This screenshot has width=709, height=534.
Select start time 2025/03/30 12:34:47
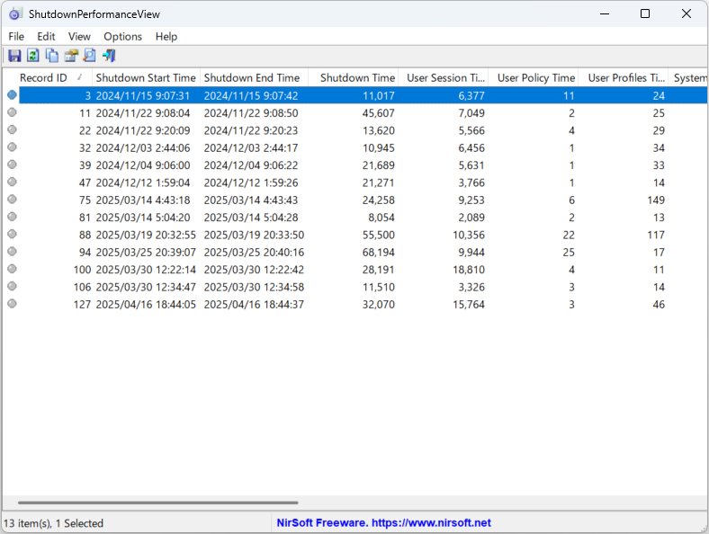146,287
